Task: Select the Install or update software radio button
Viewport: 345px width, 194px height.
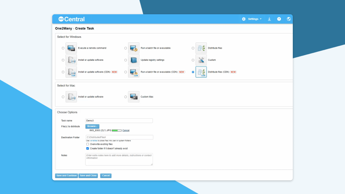Action: coord(63,60)
